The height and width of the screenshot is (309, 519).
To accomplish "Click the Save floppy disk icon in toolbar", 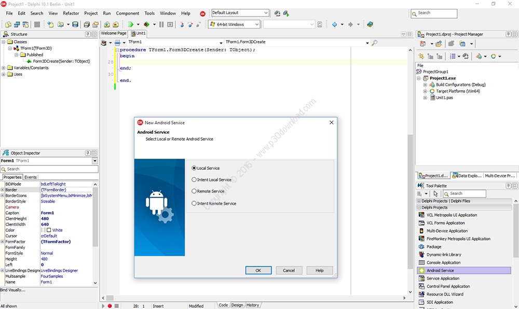I will (75, 24).
